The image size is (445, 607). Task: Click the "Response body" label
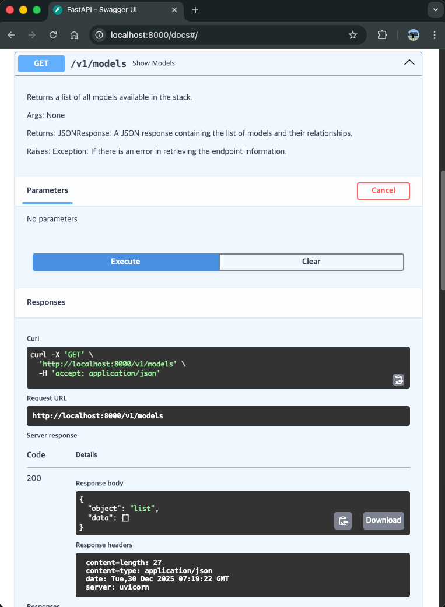(x=100, y=483)
